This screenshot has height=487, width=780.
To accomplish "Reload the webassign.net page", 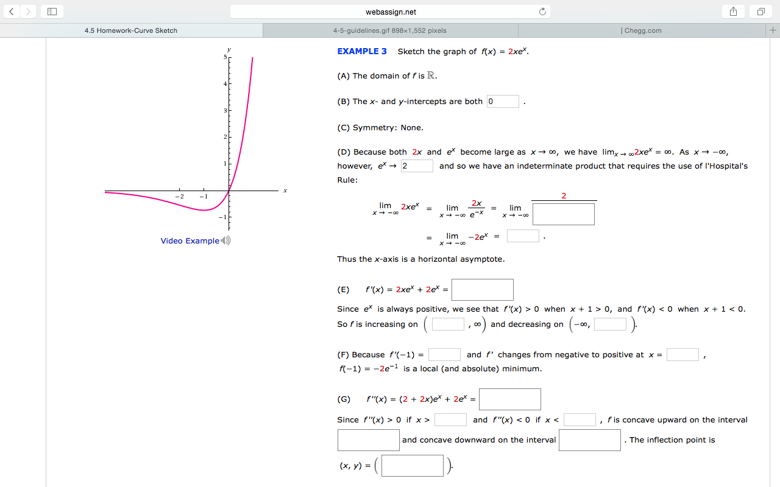I will pos(542,11).
